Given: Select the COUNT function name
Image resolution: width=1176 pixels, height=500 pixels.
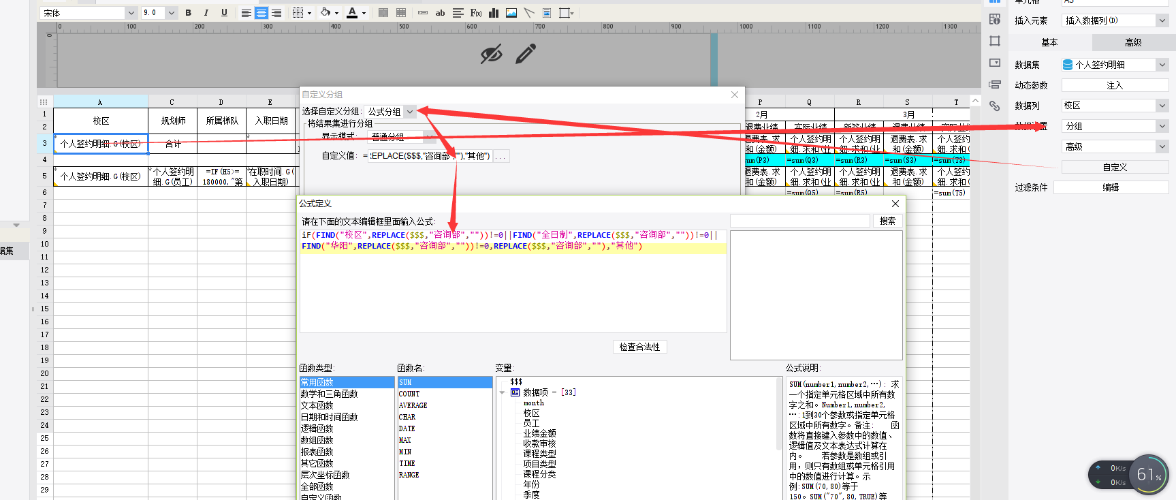Looking at the screenshot, I should tap(445, 394).
